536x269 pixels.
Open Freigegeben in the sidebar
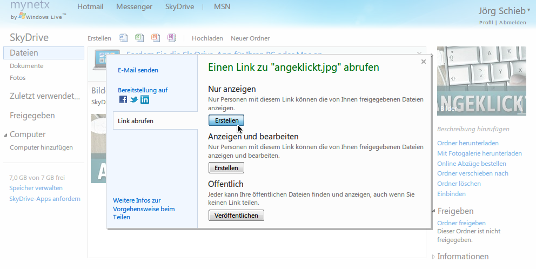coord(32,116)
